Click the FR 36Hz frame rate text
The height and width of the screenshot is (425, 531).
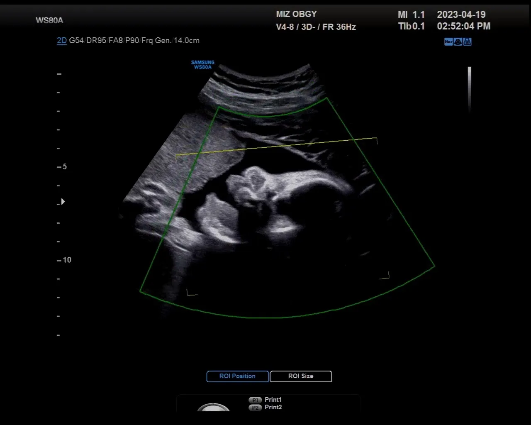click(x=339, y=27)
